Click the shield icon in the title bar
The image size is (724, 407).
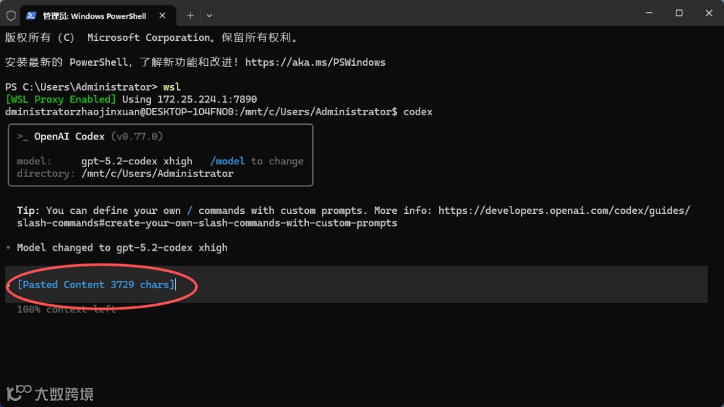click(11, 15)
